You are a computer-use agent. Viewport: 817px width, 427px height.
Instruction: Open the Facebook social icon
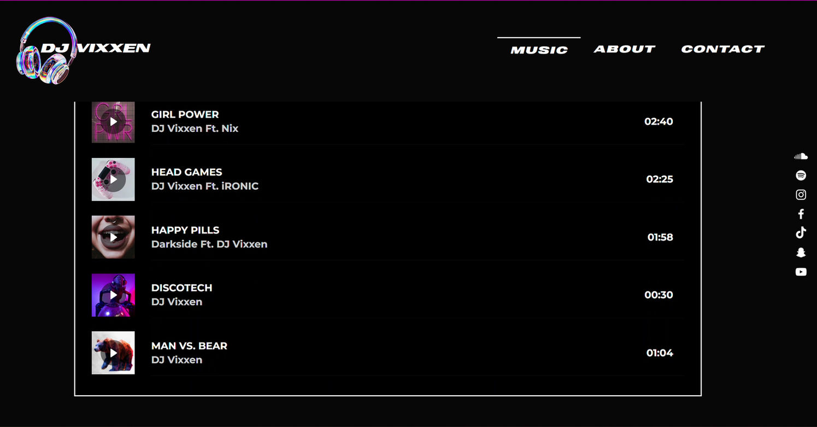point(801,214)
